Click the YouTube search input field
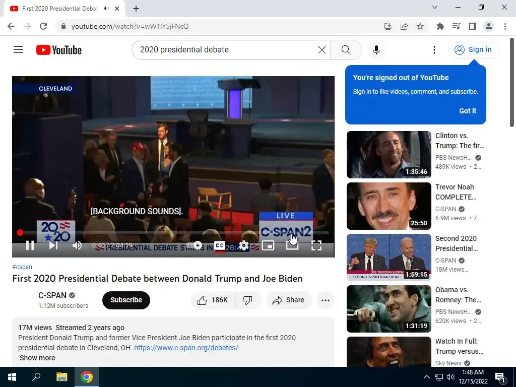 click(226, 50)
